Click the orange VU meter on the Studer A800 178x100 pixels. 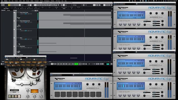point(34,91)
